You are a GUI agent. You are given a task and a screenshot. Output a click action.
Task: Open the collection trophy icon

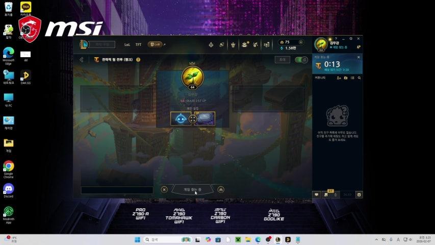(x=233, y=44)
